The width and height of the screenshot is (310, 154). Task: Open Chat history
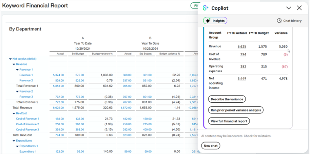289,21
